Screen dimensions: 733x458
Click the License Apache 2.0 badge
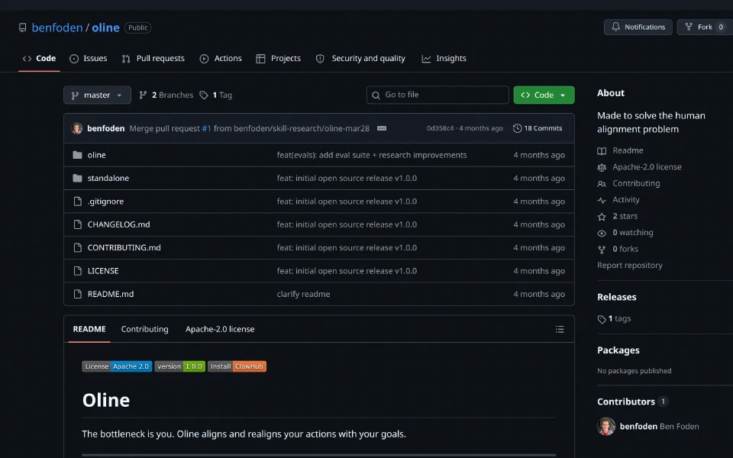click(117, 366)
